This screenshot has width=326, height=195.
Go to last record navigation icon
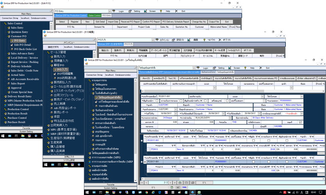click(x=175, y=183)
